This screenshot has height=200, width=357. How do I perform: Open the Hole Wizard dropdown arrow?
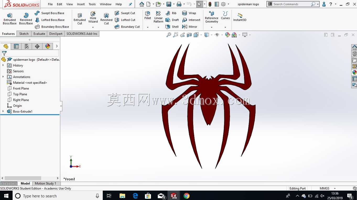93,27
